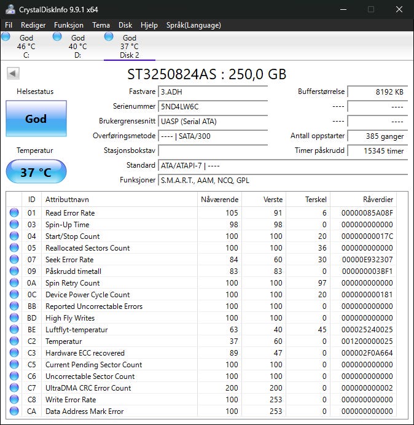Click status orb for Seek Error Rate
Image resolution: width=414 pixels, height=425 pixels.
(14, 259)
